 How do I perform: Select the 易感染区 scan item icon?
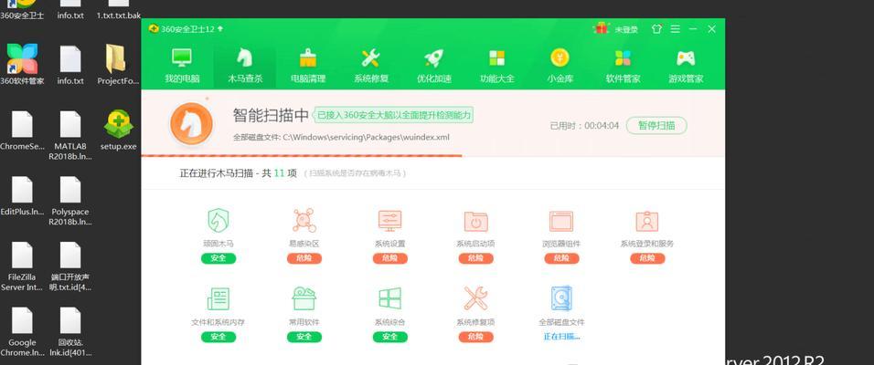(x=304, y=221)
